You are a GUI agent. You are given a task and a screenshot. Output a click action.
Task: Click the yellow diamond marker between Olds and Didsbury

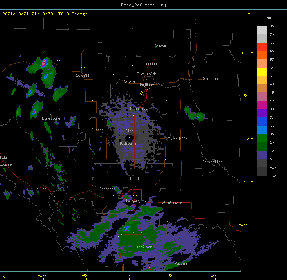point(129,138)
